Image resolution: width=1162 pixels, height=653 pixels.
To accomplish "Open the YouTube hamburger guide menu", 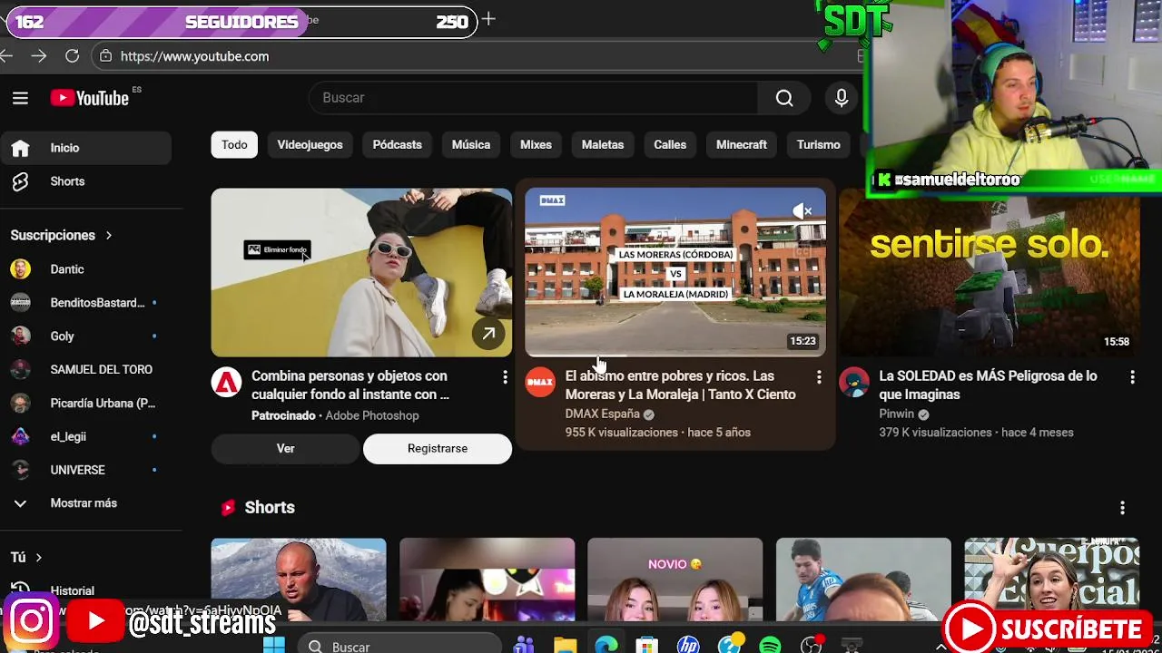I will (x=20, y=98).
